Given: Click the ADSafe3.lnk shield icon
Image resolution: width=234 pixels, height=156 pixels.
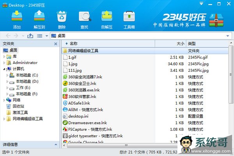Looking at the screenshot, I should pyautogui.click(x=65, y=103).
